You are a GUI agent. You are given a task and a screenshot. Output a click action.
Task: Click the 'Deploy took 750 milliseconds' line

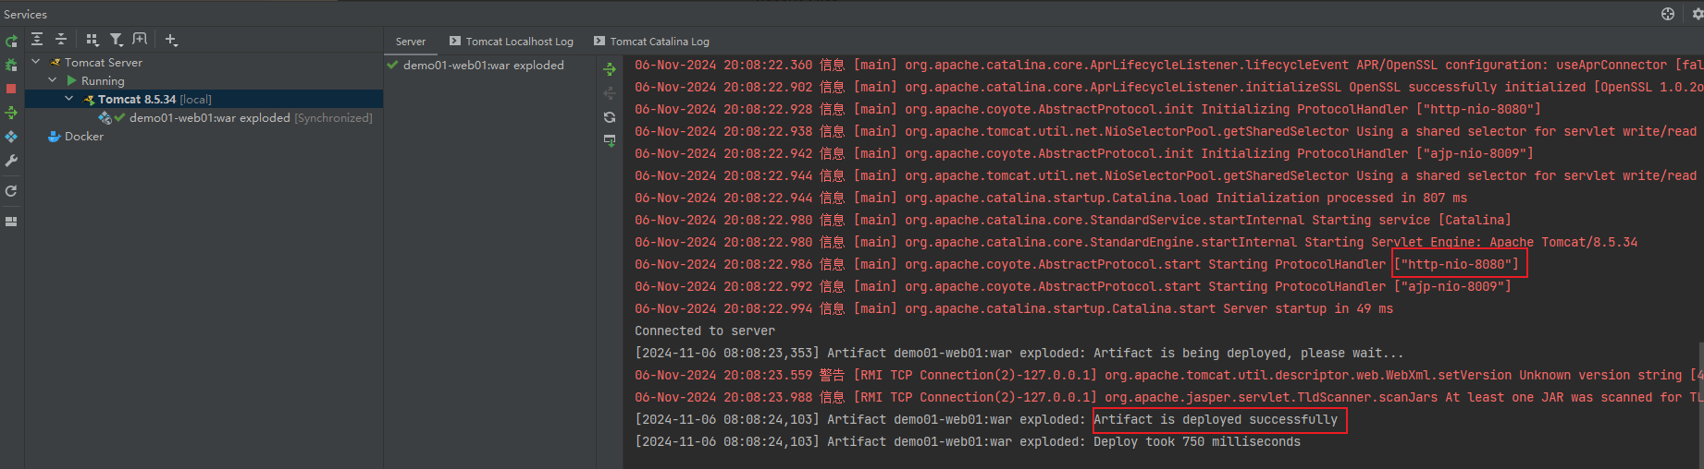968,441
